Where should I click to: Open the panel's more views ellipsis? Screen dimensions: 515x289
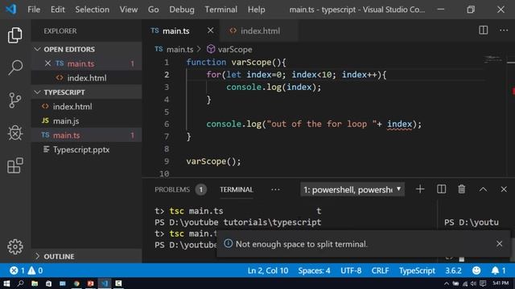click(275, 189)
